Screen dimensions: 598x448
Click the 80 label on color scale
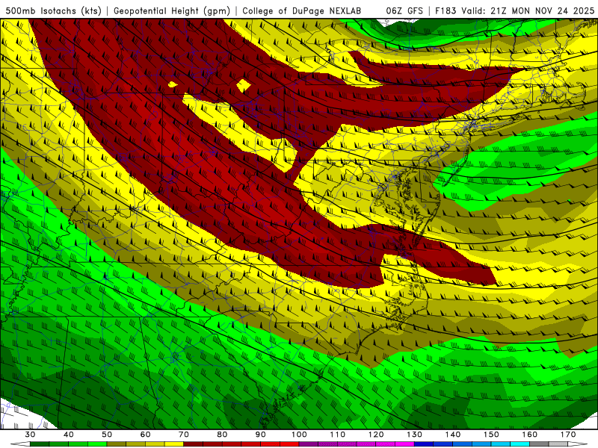click(x=222, y=435)
